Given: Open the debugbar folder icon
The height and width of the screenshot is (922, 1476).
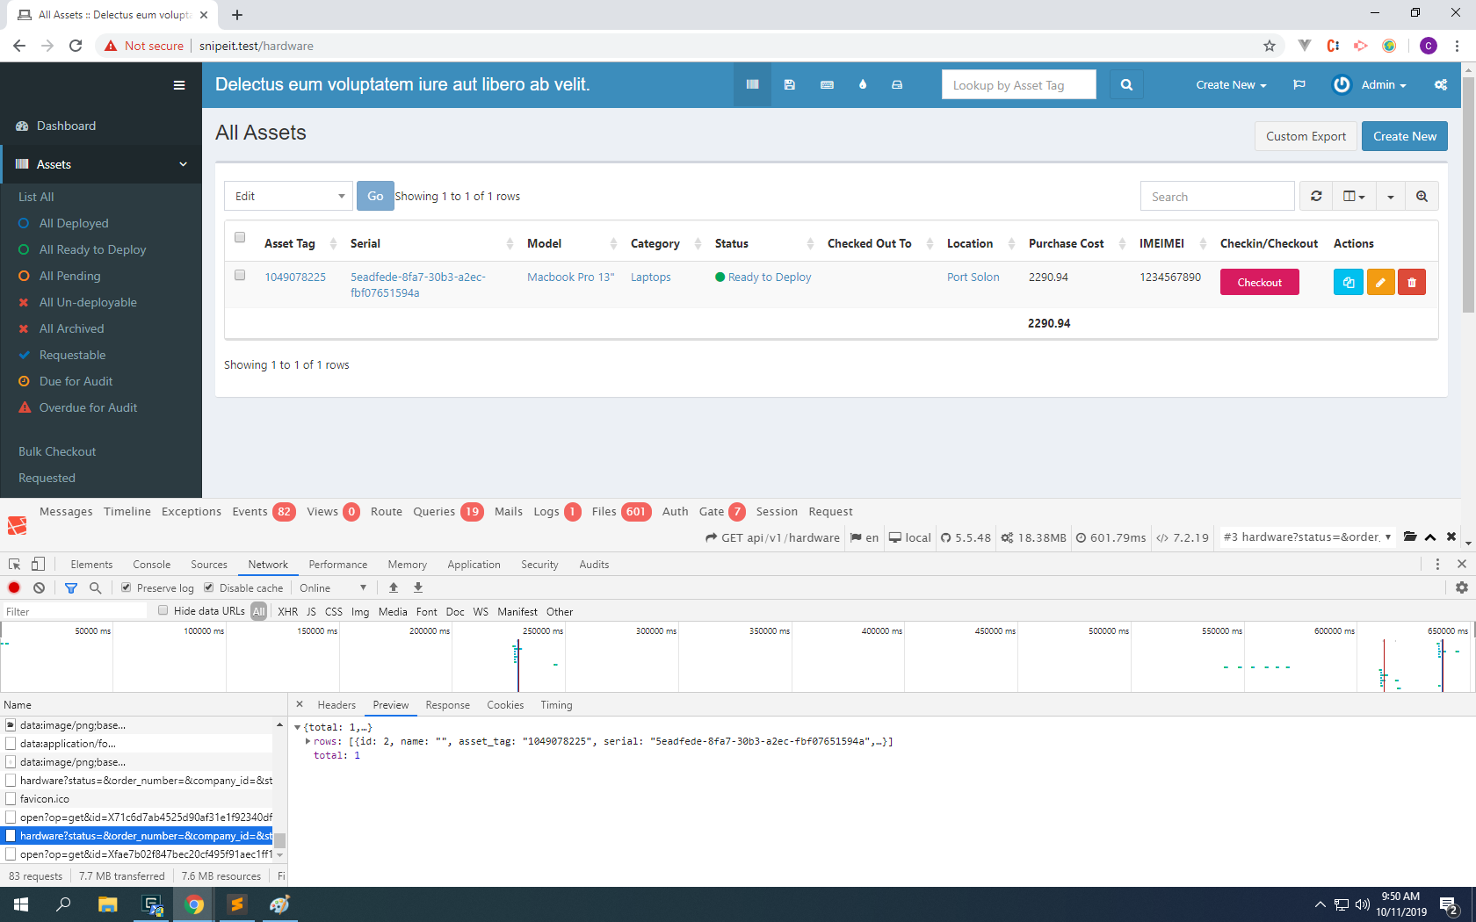Looking at the screenshot, I should pos(1410,537).
